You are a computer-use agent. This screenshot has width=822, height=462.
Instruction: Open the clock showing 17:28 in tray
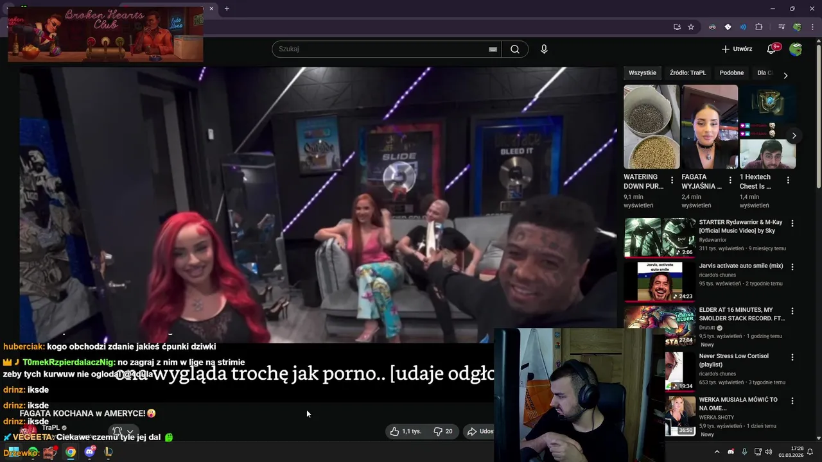point(791,452)
